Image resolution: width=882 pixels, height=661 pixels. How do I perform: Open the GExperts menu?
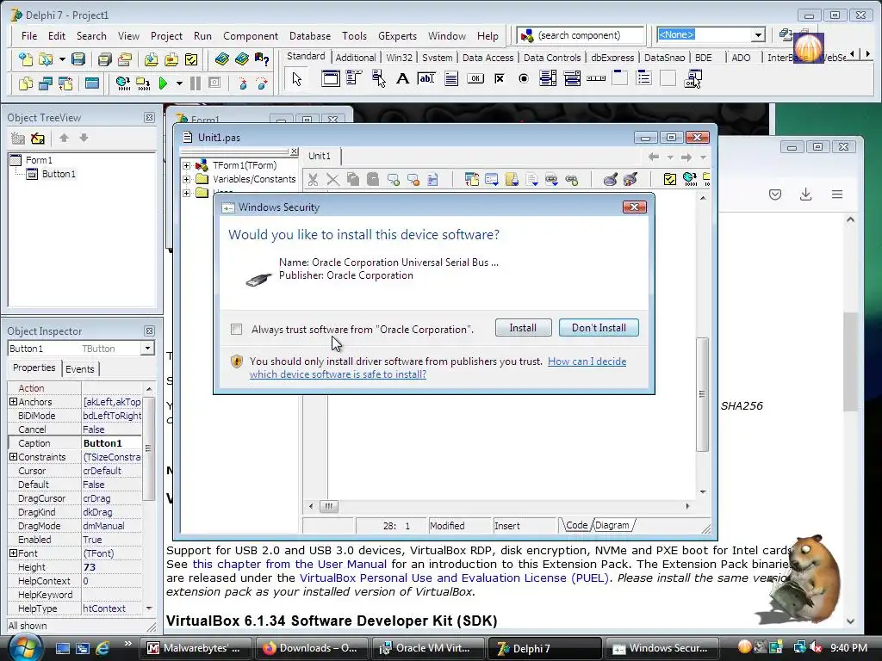point(397,36)
